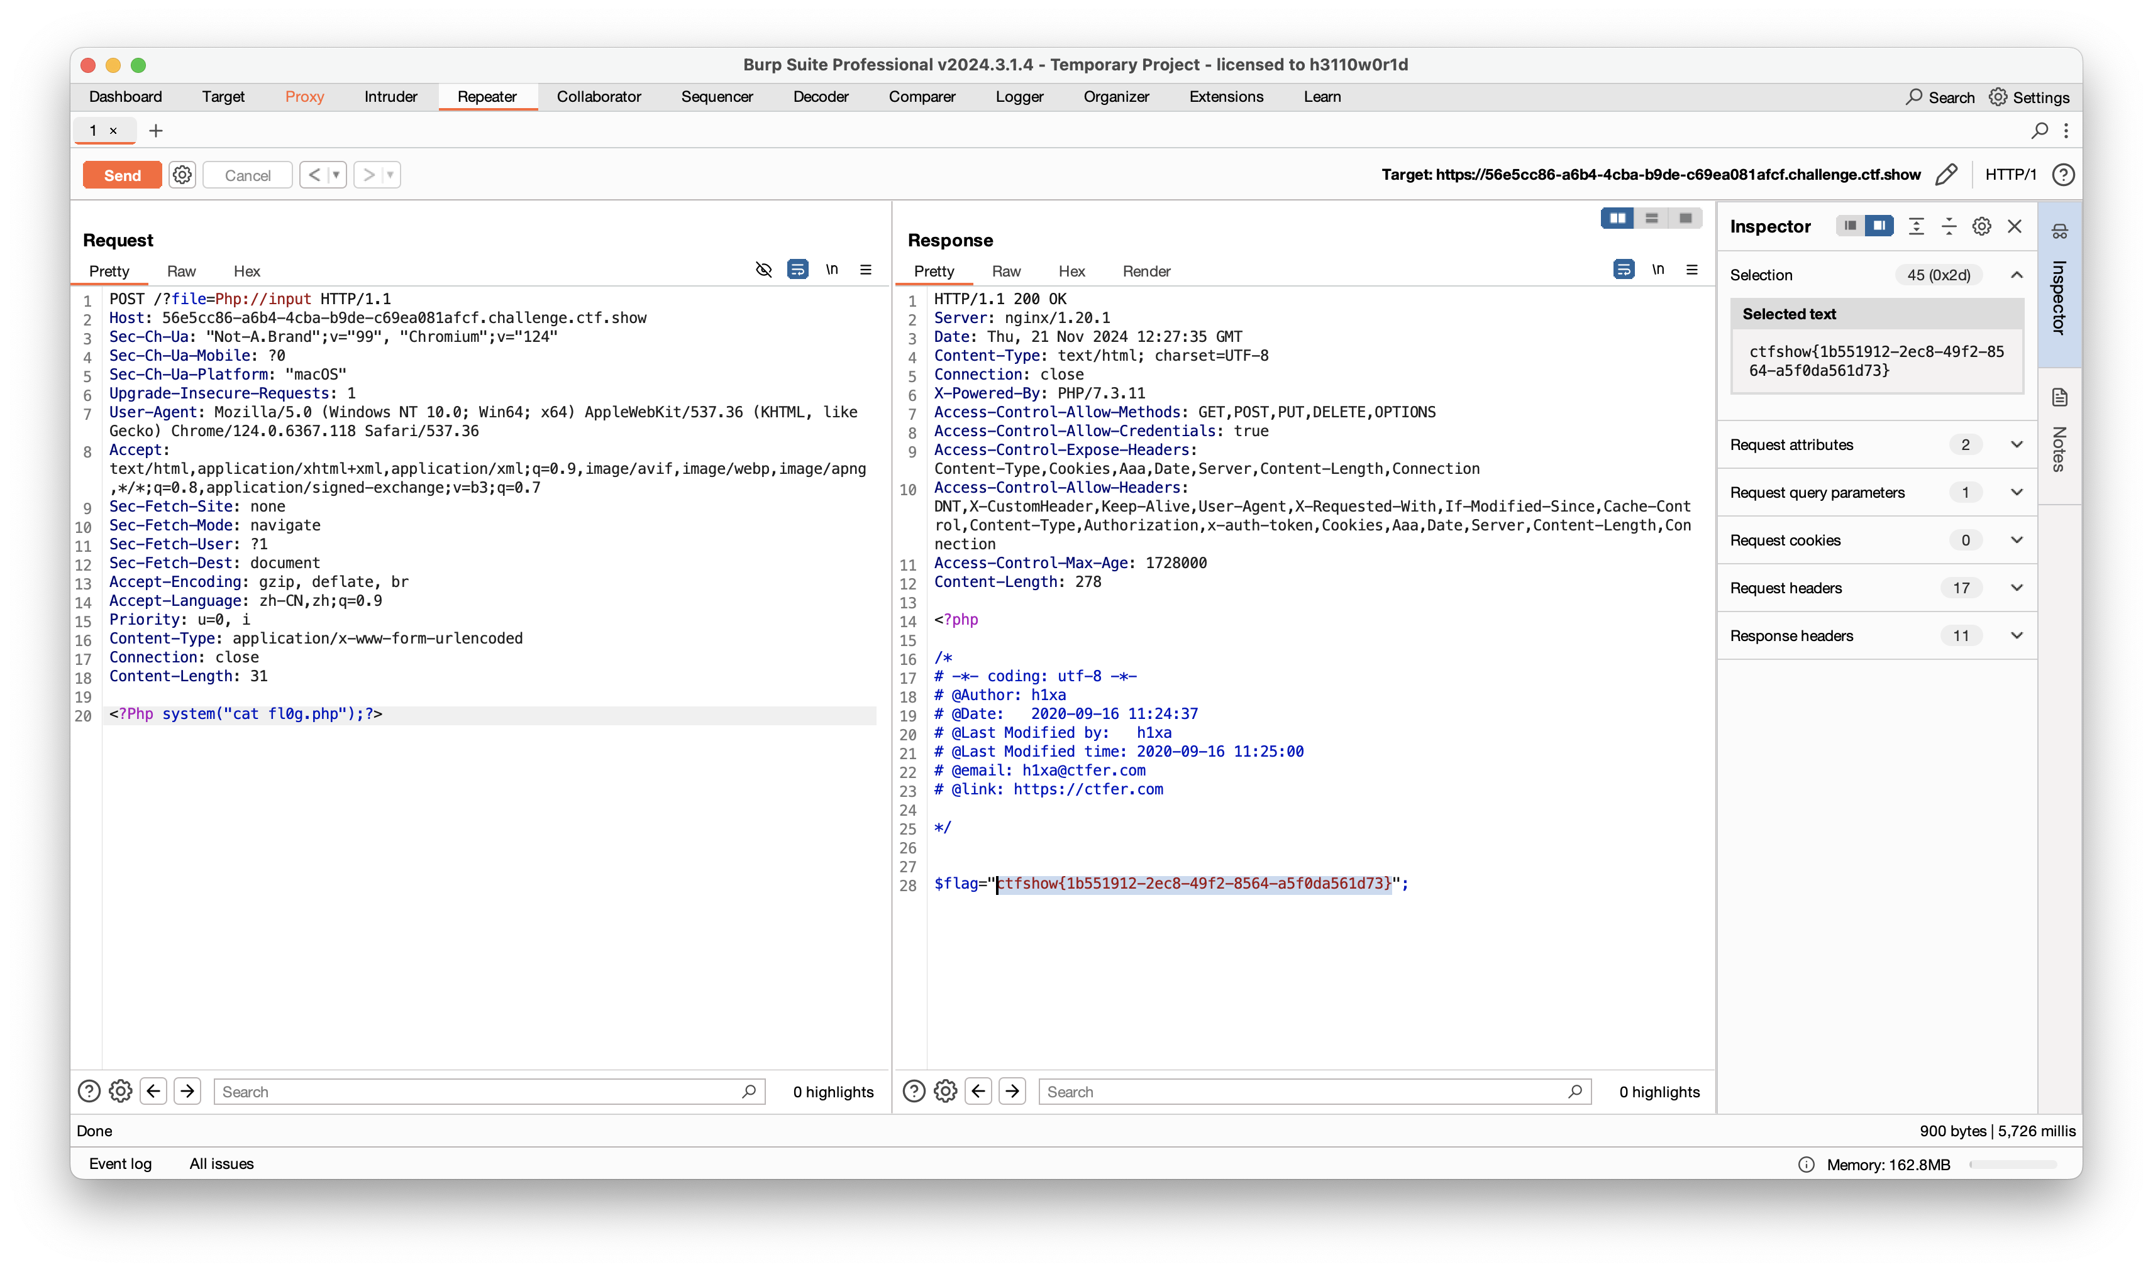Open the Request panel hamburger menu

pos(866,270)
